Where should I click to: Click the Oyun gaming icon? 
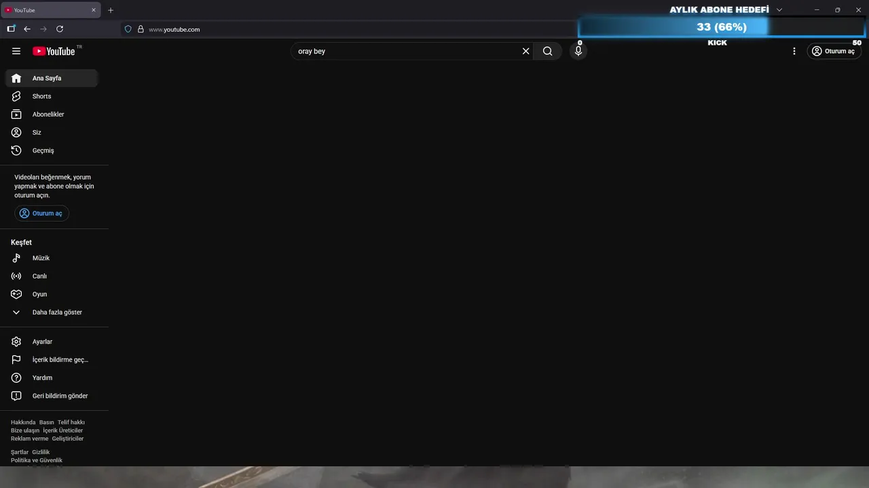(16, 294)
